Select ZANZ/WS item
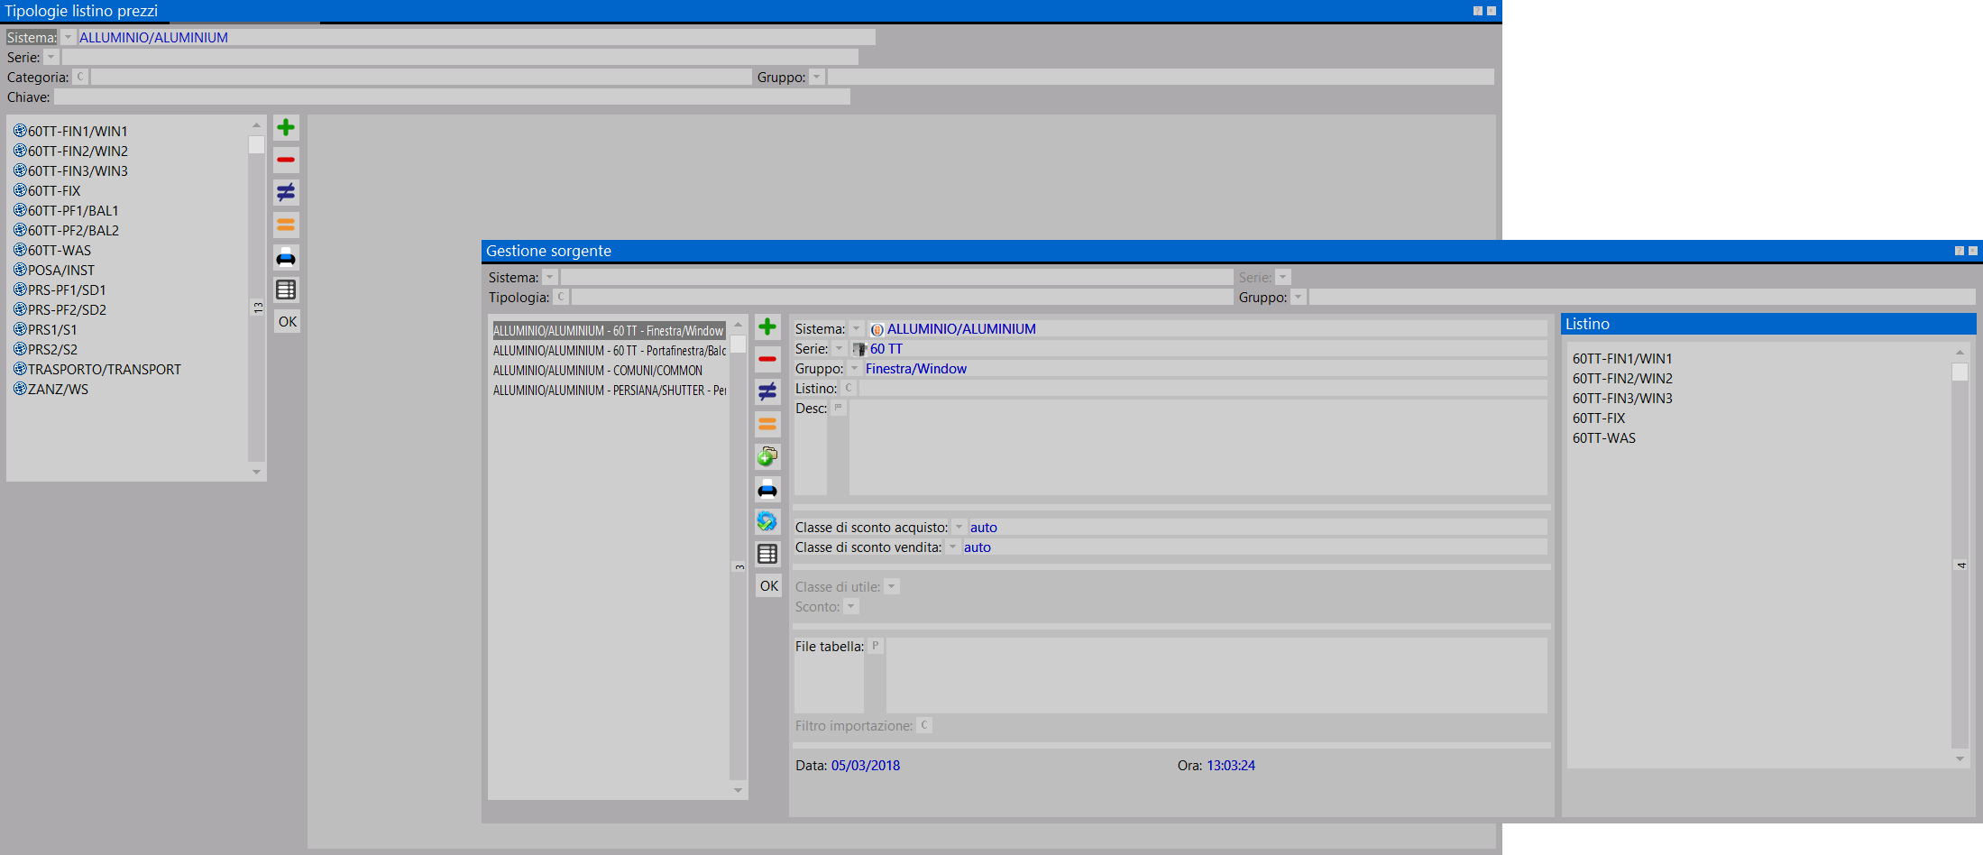The image size is (1983, 855). (x=50, y=390)
